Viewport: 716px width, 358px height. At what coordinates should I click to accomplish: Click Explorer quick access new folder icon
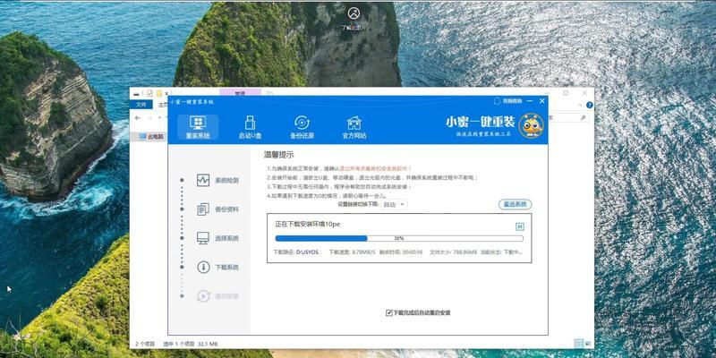159,93
